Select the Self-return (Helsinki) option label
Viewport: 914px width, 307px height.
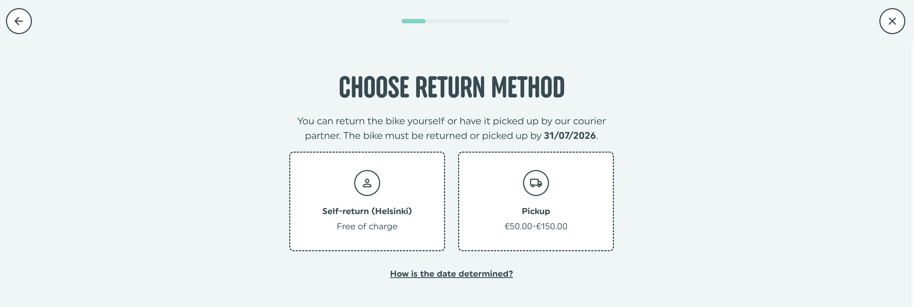(x=367, y=211)
